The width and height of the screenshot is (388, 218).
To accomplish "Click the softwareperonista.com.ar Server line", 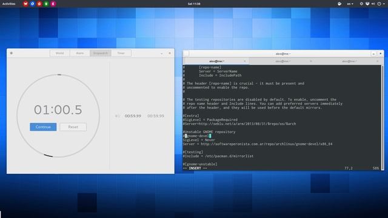I will [x=258, y=144].
